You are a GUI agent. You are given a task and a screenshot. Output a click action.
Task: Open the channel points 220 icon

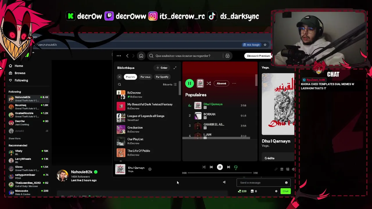[242, 191]
